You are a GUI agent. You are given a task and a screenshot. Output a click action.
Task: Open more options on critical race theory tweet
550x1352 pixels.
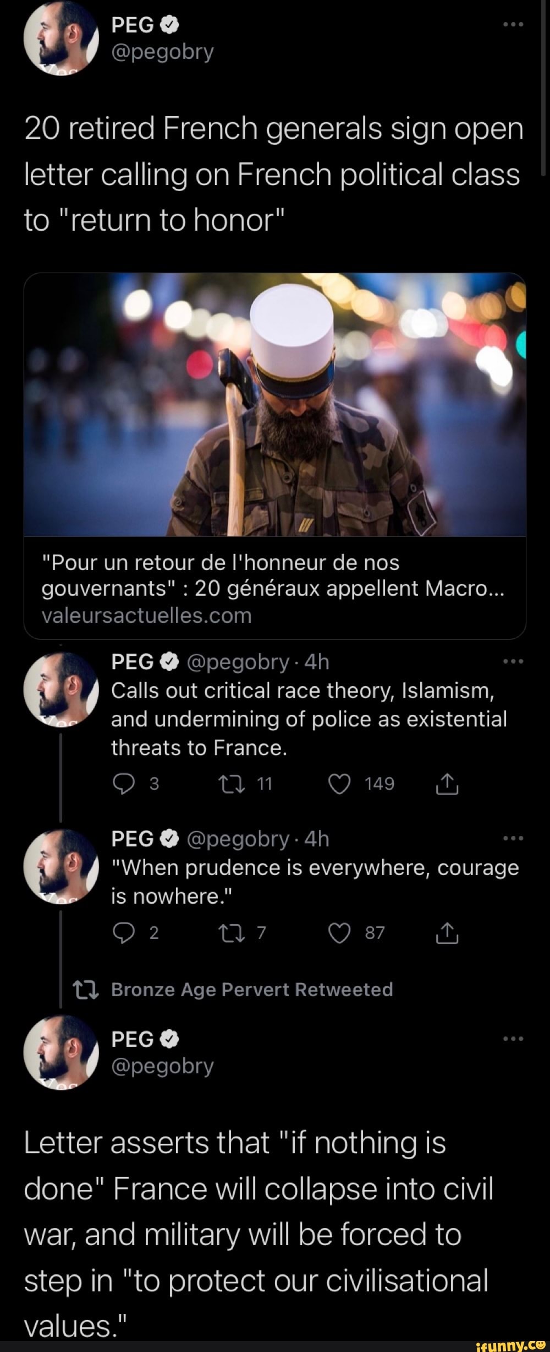[x=514, y=661]
